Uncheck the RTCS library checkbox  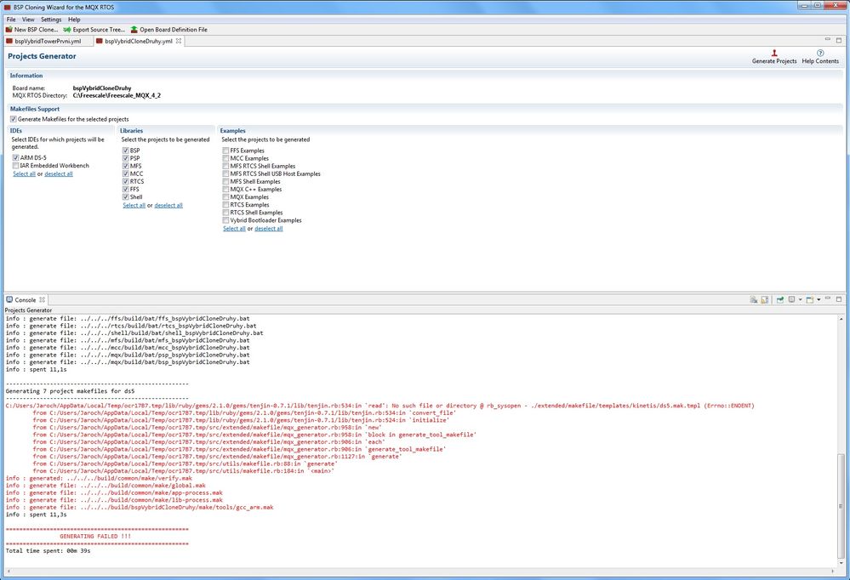[x=126, y=182]
